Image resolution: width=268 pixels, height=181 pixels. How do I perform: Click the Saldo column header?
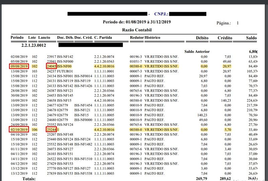pos(252,38)
